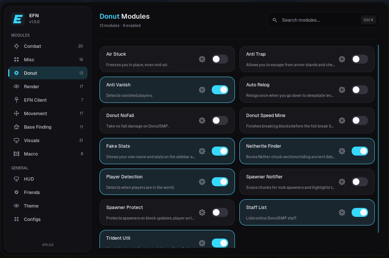This screenshot has height=258, width=389.
Task: Disable the Staff List toggle
Action: click(360, 212)
